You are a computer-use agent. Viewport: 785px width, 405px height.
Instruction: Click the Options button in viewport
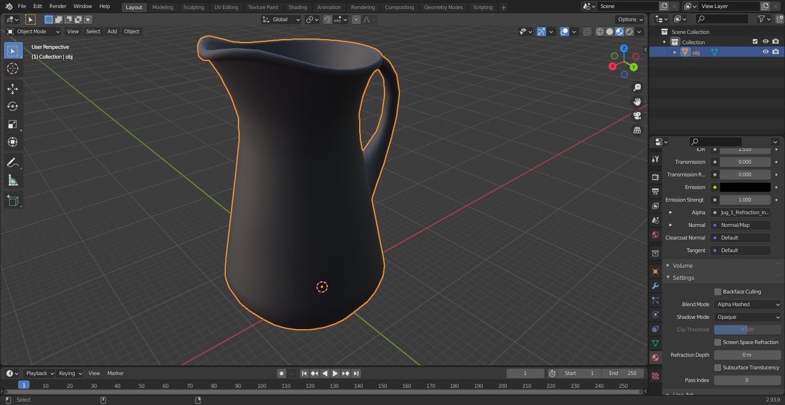pos(630,20)
